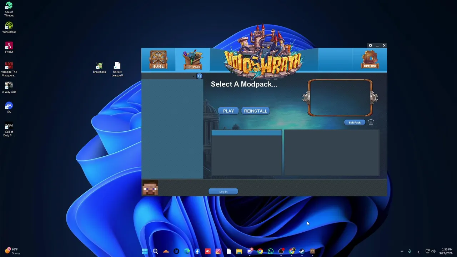Show hidden system tray icons
This screenshot has height=257, width=457.
click(402, 252)
